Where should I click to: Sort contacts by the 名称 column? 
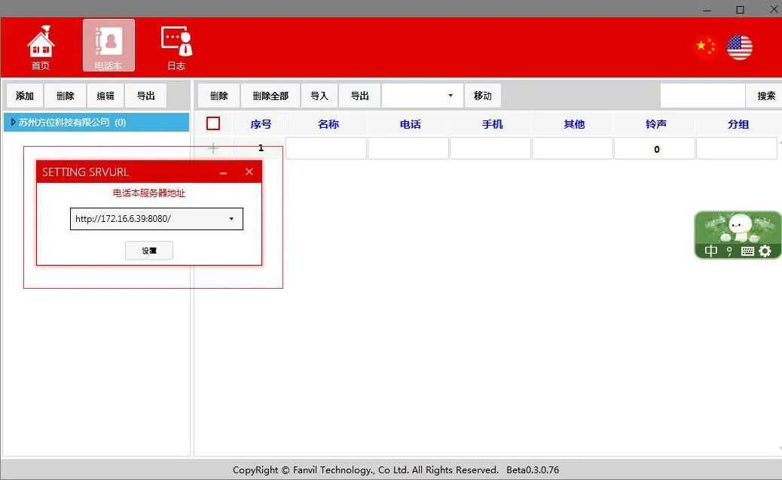[x=326, y=123]
